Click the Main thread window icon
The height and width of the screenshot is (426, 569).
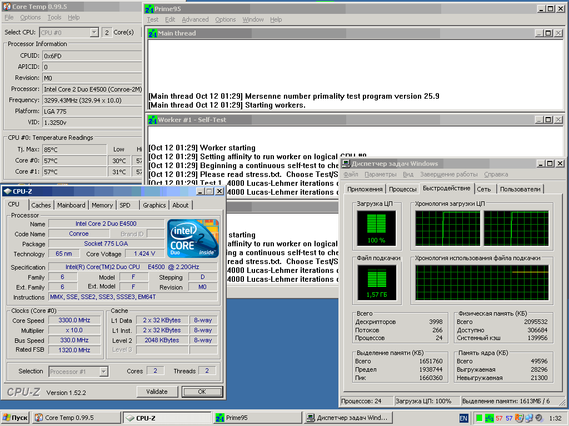pos(152,33)
